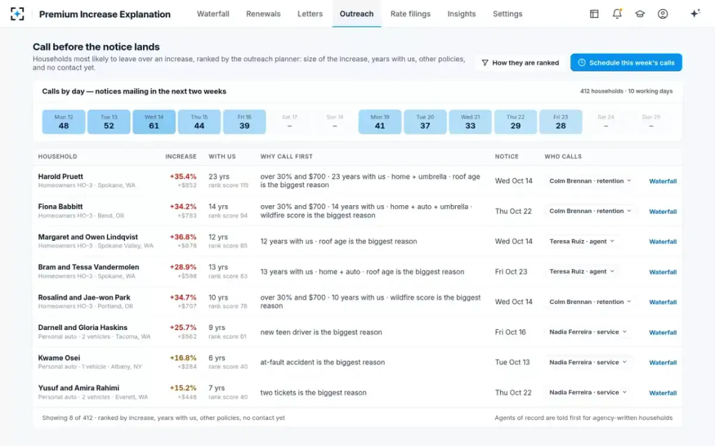Click the Harold Pruett household name
Image resolution: width=715 pixels, height=446 pixels.
[61, 177]
